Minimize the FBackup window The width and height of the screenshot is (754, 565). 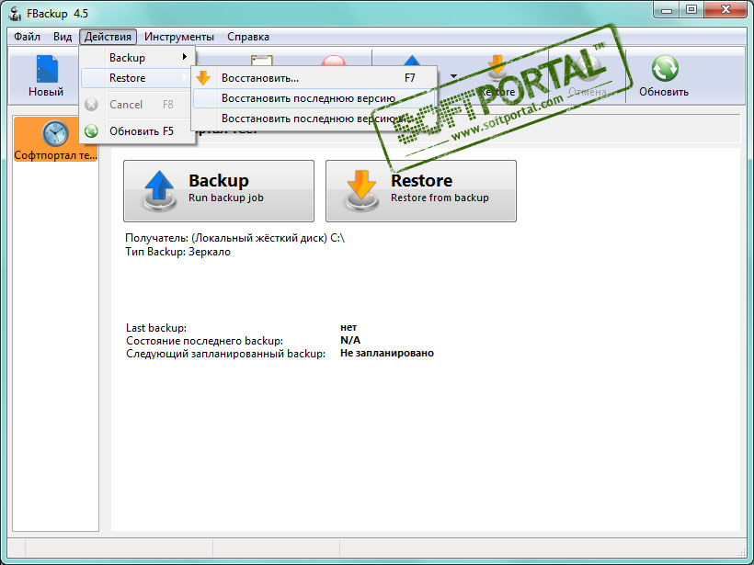(667, 9)
